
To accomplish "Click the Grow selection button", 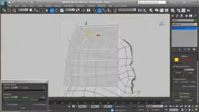I will [x=191, y=72].
